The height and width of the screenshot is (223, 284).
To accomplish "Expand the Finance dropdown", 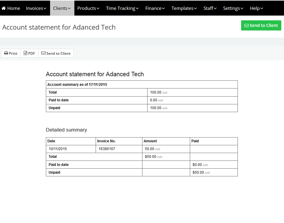I will [x=155, y=8].
